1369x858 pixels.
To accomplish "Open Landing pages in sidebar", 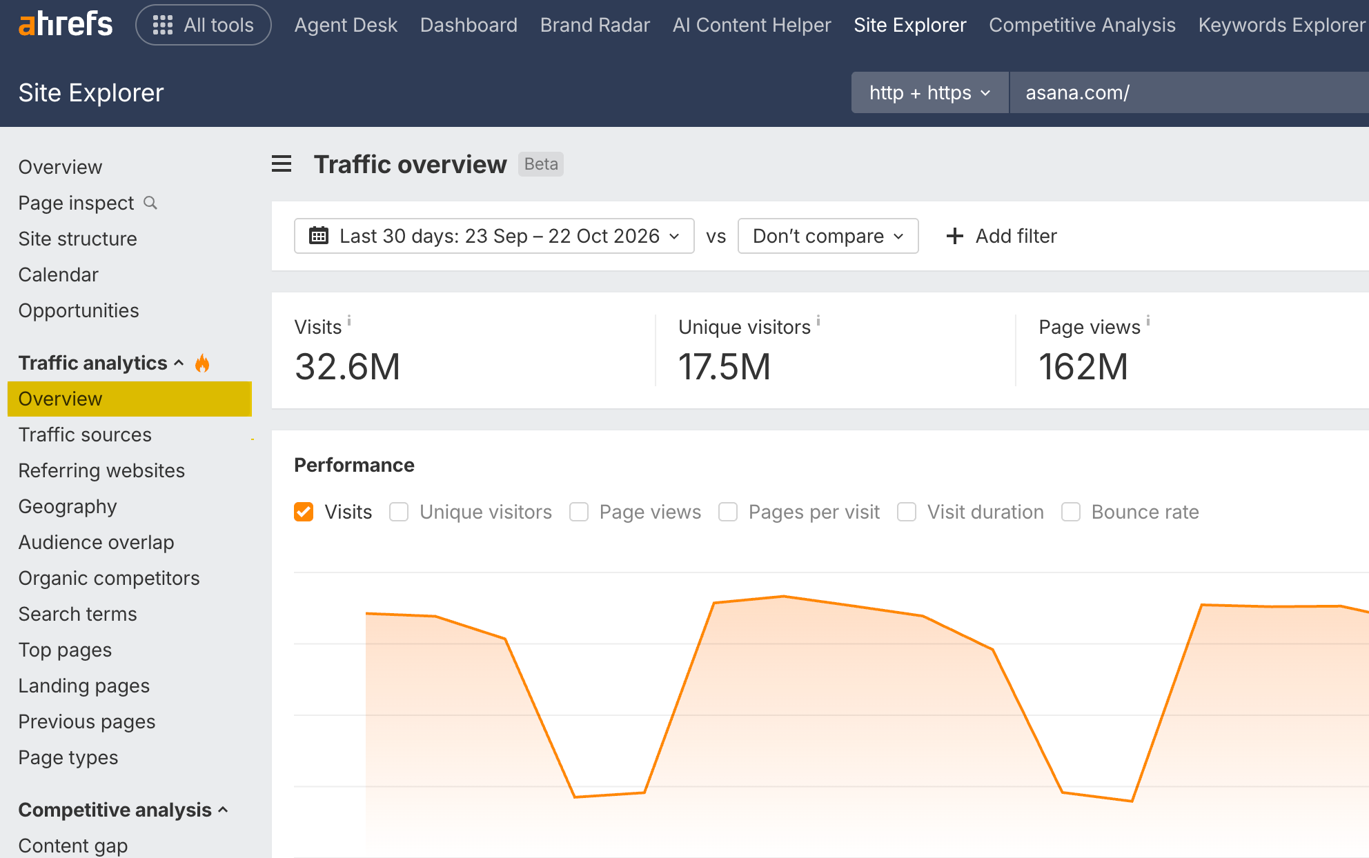I will point(83,686).
